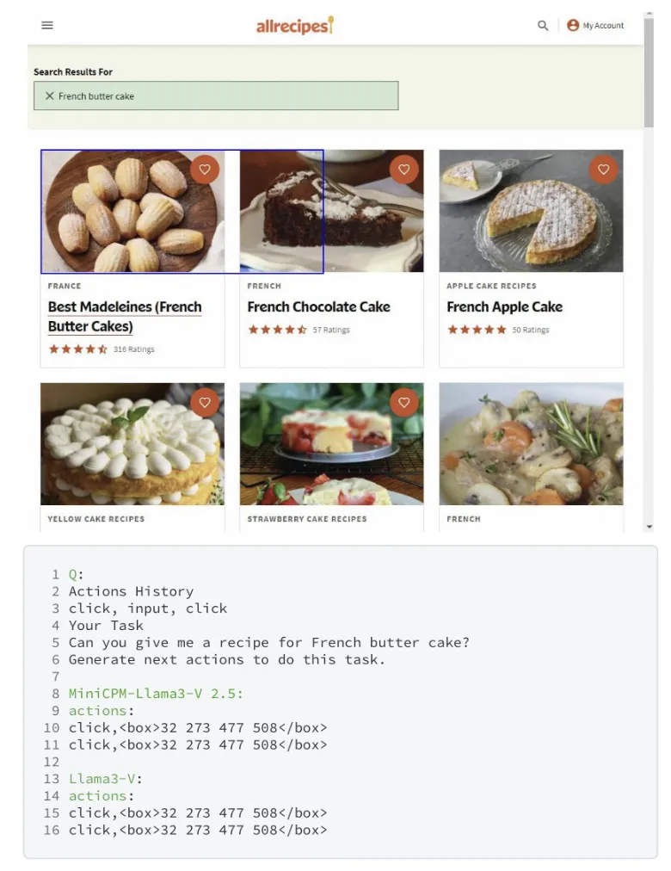Open the hamburger navigation menu
Viewport: 671px width, 871px height.
[47, 25]
